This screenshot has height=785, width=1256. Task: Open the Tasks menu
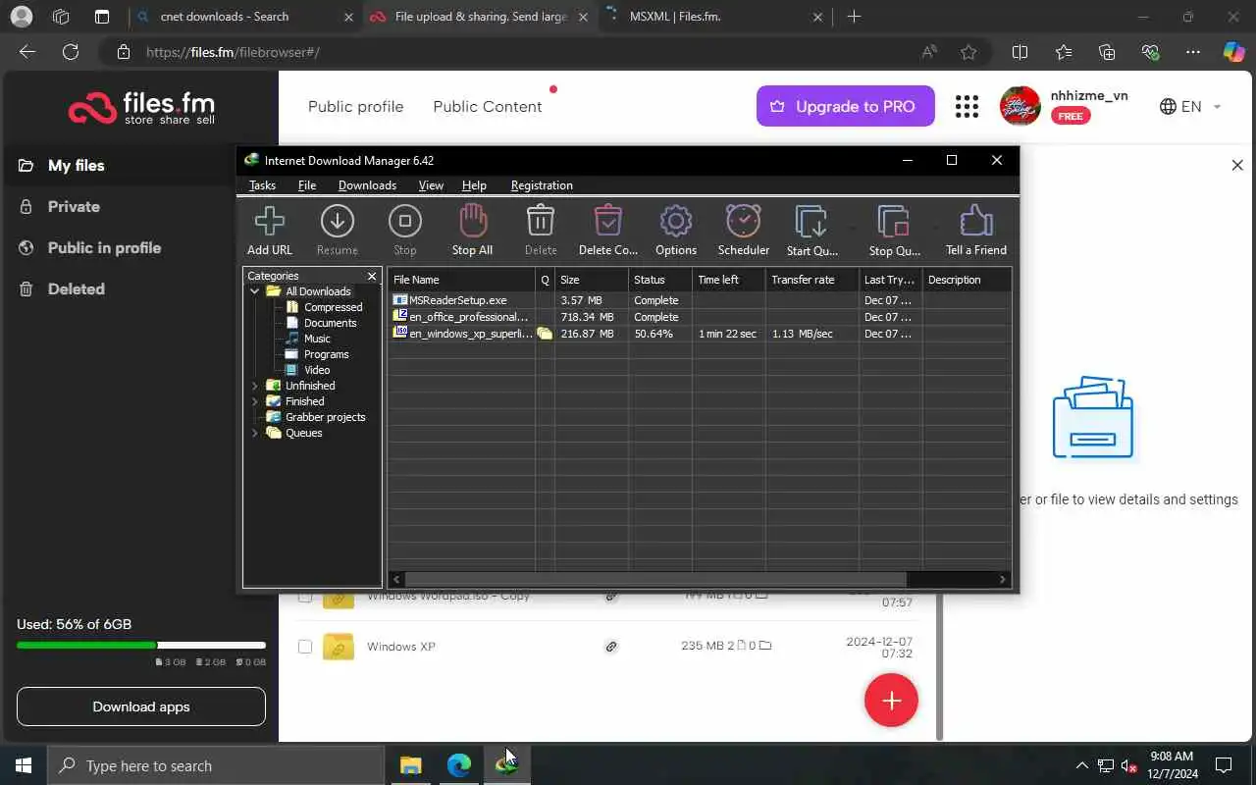coord(262,185)
